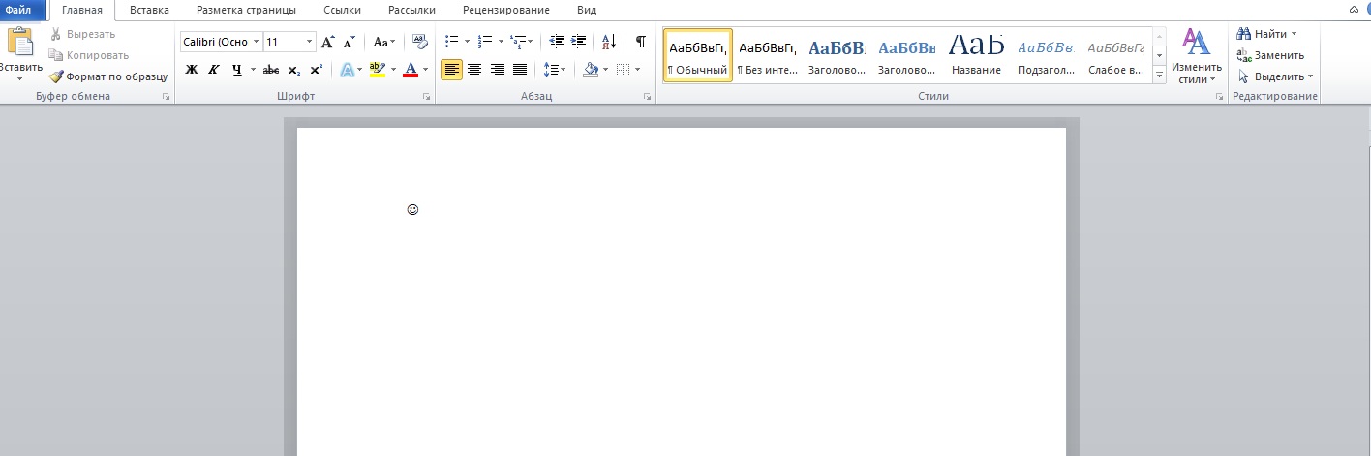Apply the red font color swatch
Image resolution: width=1371 pixels, height=456 pixels.
(411, 70)
